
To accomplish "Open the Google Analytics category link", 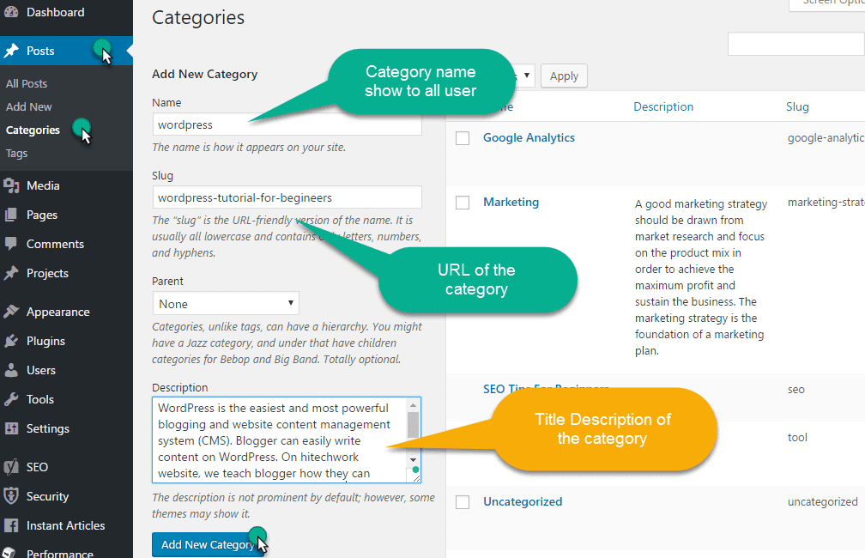I will coord(529,138).
